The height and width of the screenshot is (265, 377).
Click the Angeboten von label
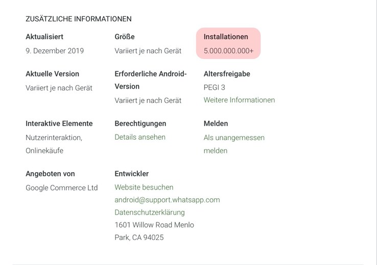tap(50, 174)
